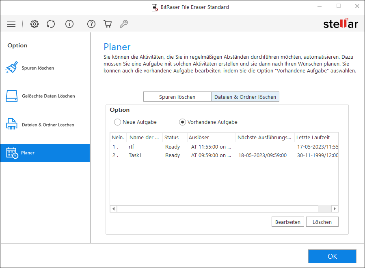Switch to the Spuren löschen tab
The width and height of the screenshot is (365, 268).
pyautogui.click(x=177, y=97)
